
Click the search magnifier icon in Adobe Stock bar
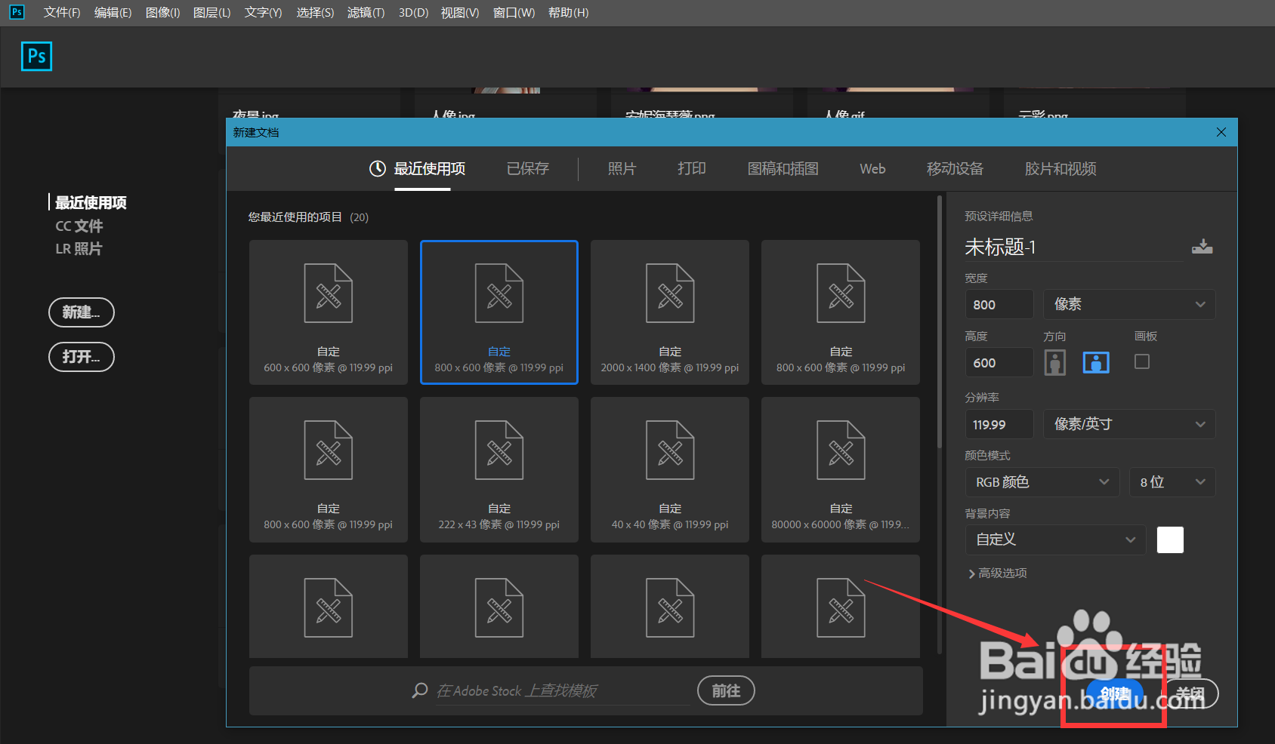420,690
